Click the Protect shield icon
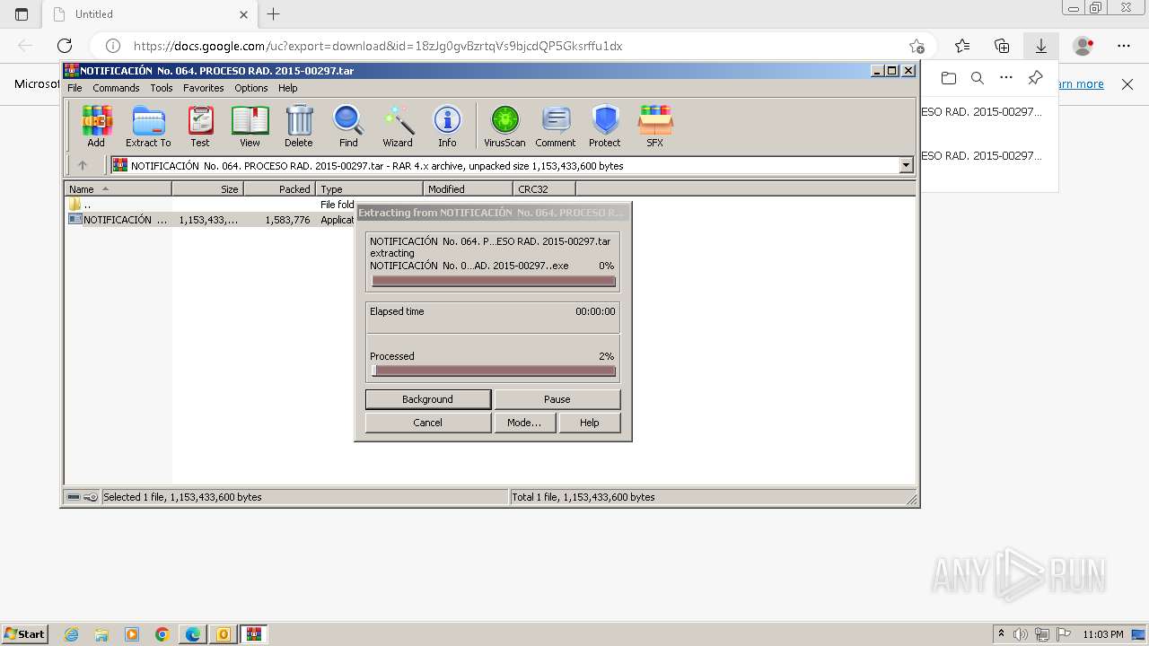The image size is (1149, 646). point(605,126)
